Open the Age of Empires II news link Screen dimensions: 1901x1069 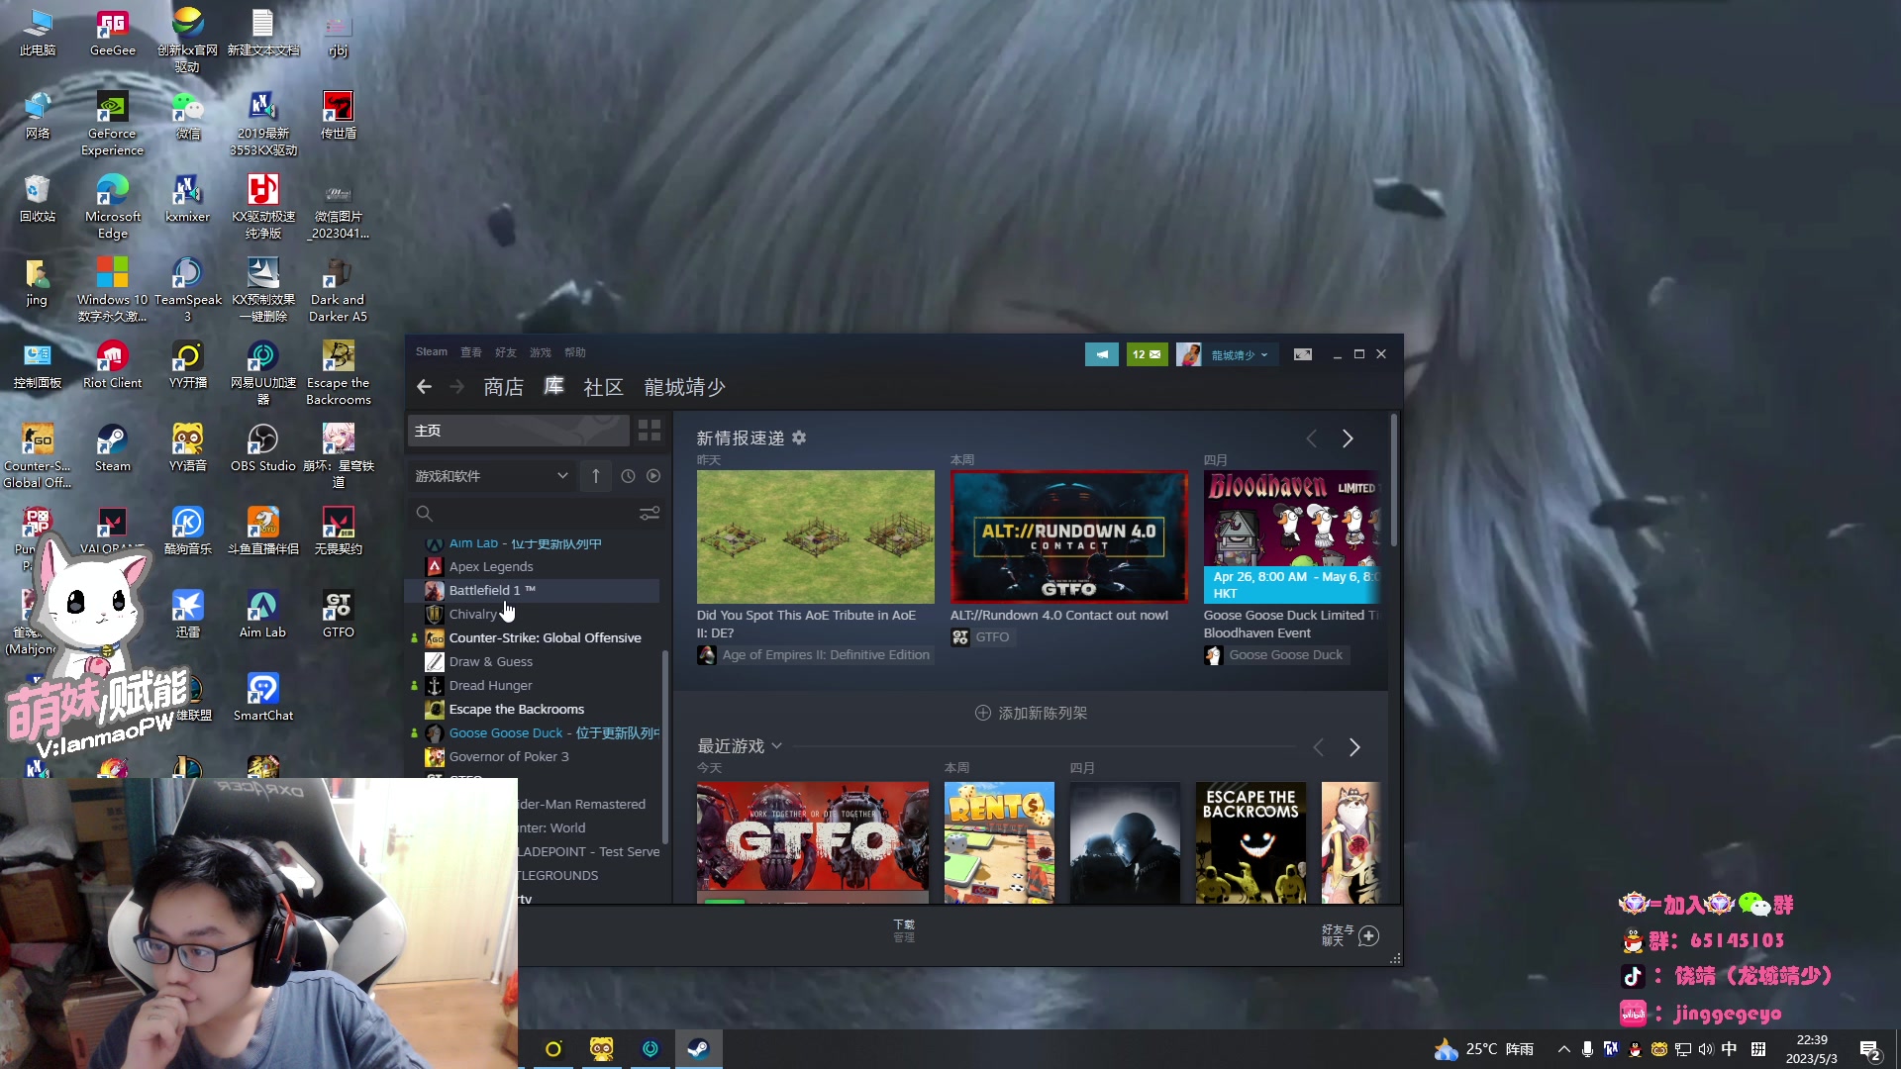coord(806,624)
